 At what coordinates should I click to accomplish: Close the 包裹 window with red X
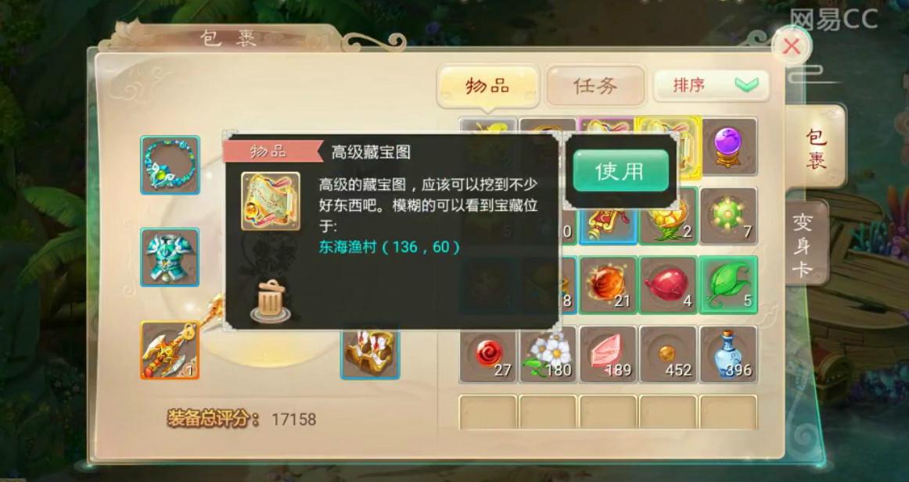coord(792,46)
